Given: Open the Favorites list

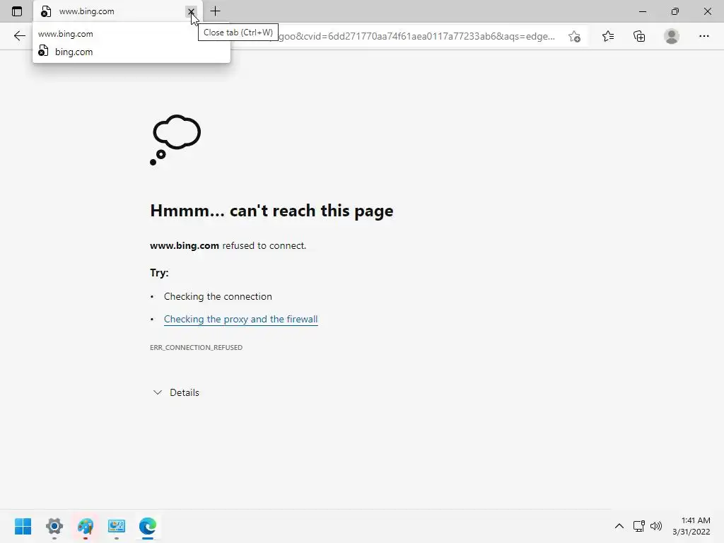Looking at the screenshot, I should click(608, 36).
